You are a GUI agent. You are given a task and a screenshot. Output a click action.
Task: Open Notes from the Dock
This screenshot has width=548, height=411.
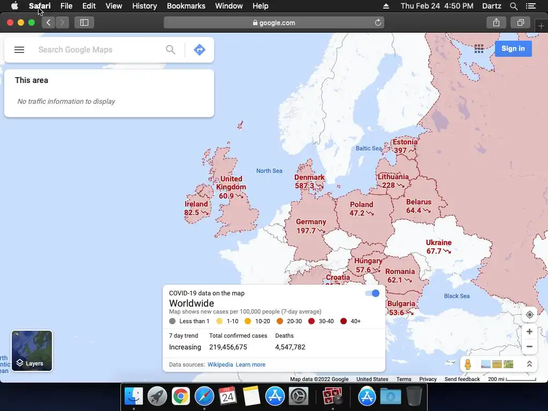pos(252,396)
